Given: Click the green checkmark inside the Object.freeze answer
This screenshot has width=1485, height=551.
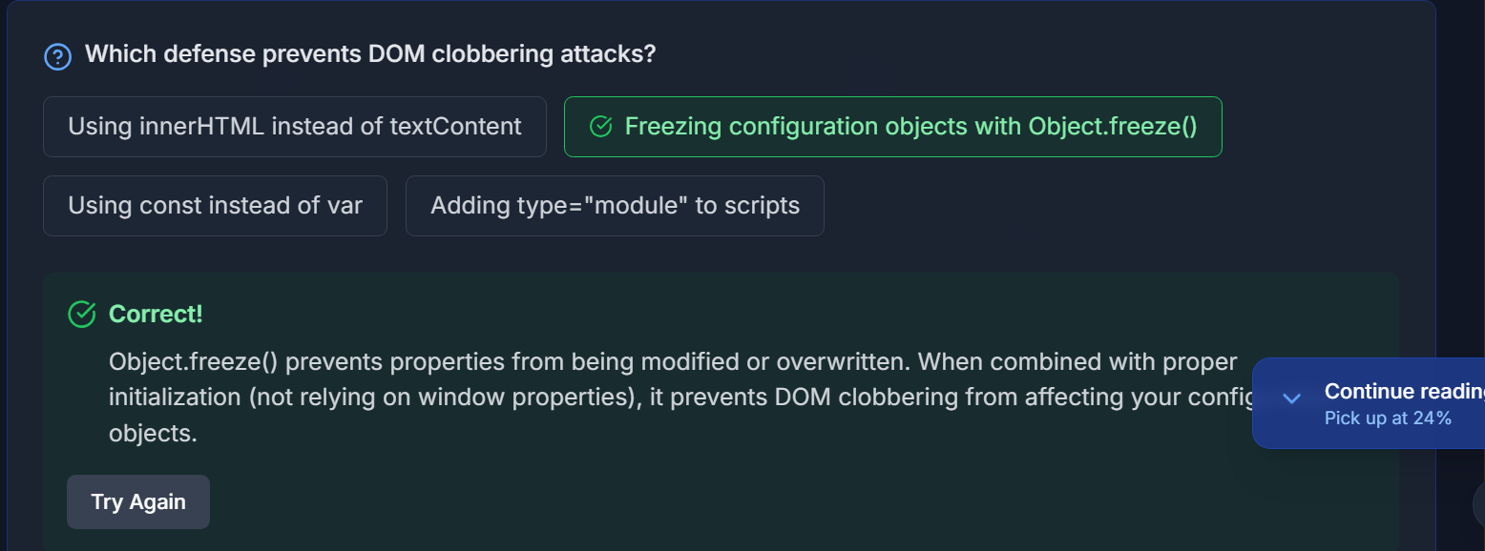Looking at the screenshot, I should pyautogui.click(x=600, y=127).
